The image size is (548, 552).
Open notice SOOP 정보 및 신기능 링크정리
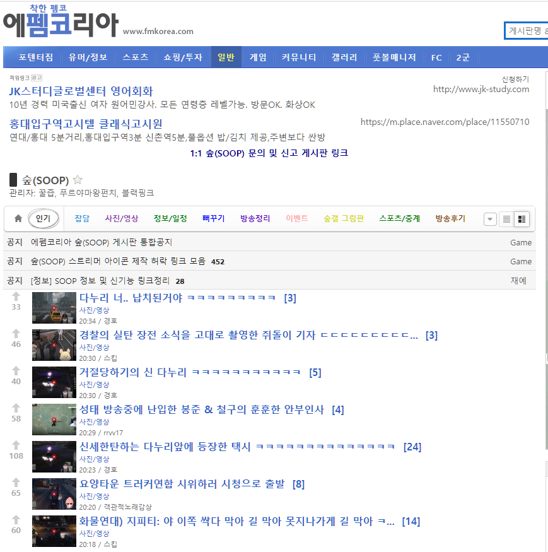click(100, 281)
